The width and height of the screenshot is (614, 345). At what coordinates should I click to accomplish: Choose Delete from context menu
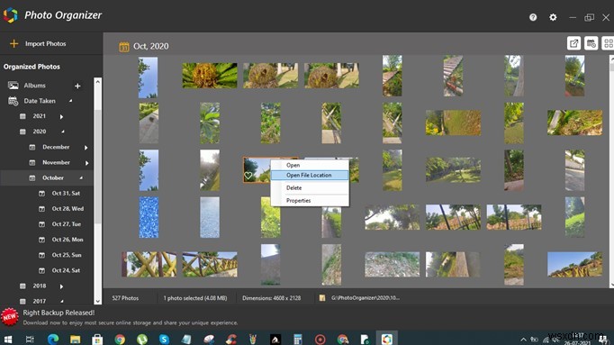(310, 188)
